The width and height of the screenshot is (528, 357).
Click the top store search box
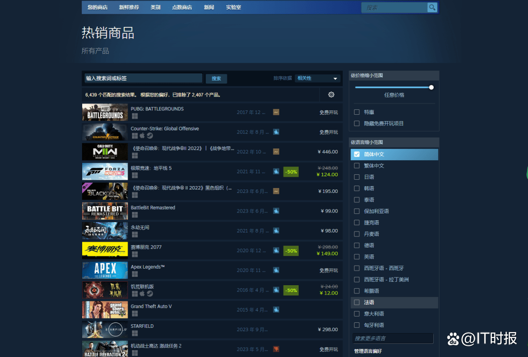coord(394,7)
